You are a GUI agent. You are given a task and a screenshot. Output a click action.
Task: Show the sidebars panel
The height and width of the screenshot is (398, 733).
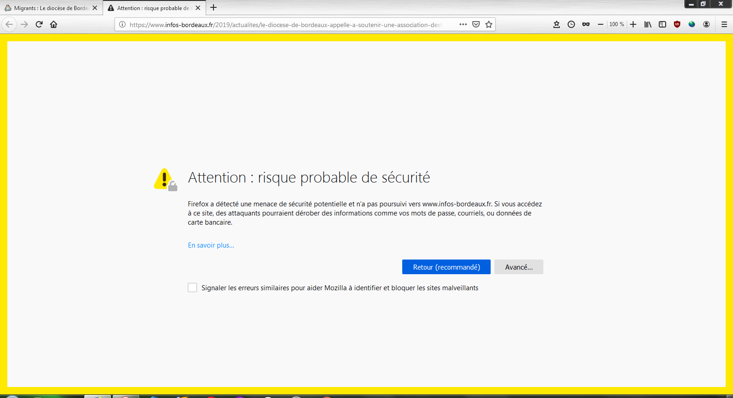tap(662, 24)
